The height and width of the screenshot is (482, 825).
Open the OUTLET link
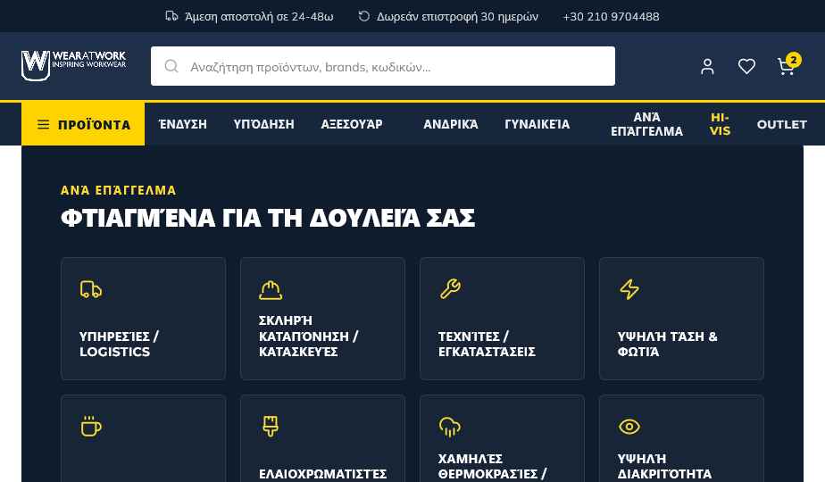(781, 125)
